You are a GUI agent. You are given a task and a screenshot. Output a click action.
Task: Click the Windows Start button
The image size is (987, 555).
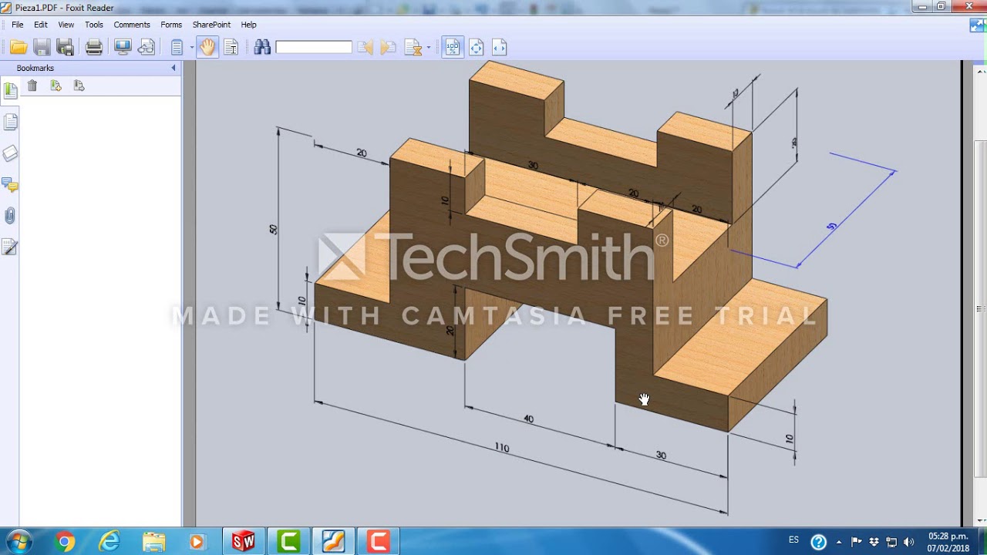[x=19, y=542]
